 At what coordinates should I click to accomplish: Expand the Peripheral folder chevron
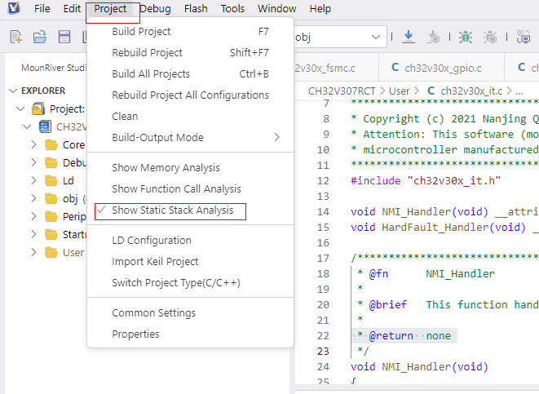tap(33, 216)
